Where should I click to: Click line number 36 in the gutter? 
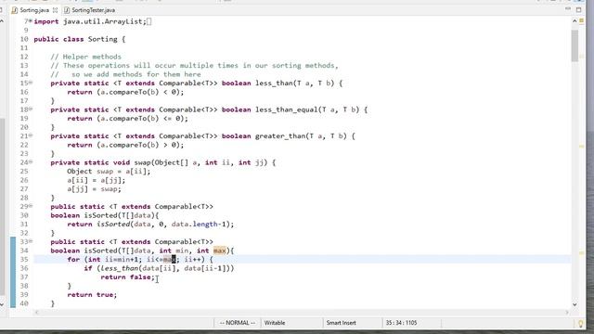[24, 268]
